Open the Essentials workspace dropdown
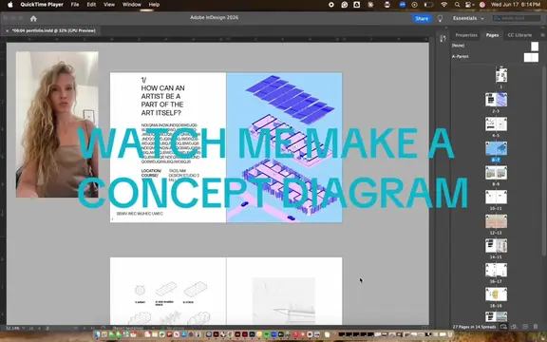This screenshot has width=547, height=342. click(x=468, y=18)
